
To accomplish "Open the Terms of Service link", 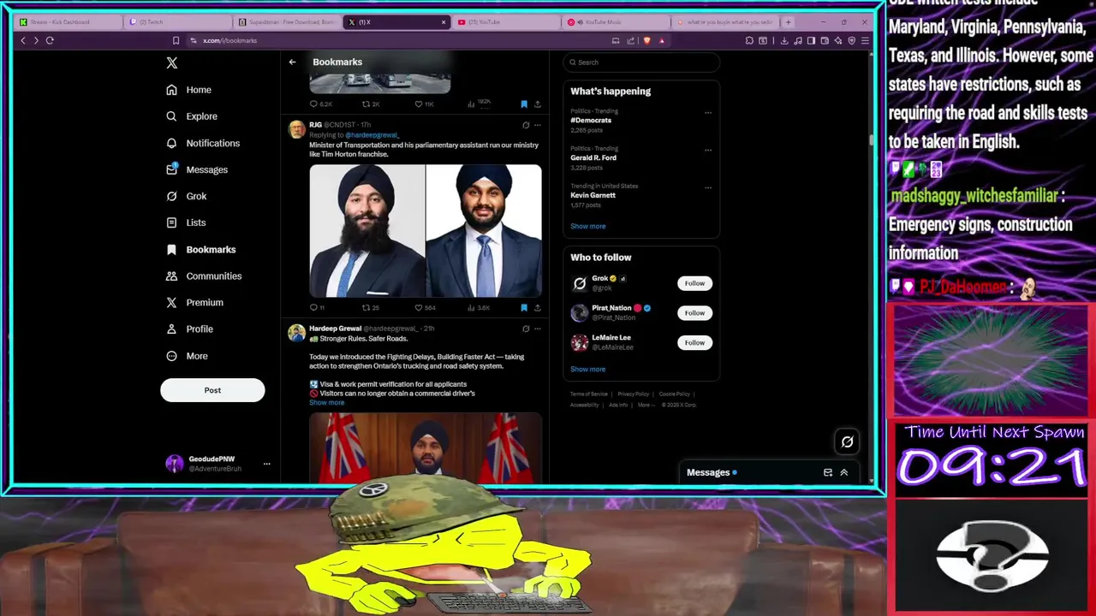I will (x=589, y=394).
